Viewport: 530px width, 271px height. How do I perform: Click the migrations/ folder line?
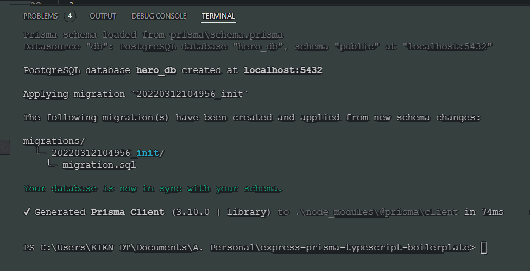[x=54, y=141]
